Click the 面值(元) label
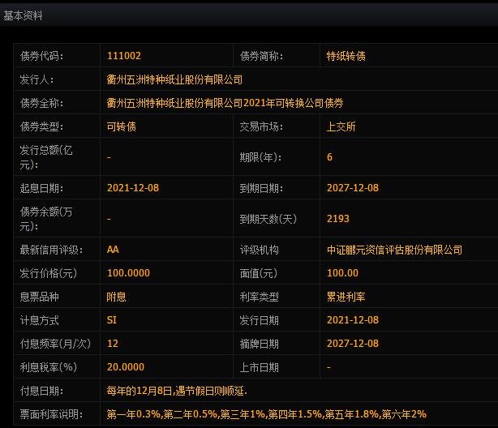Image resolution: width=498 pixels, height=428 pixels. [x=259, y=273]
